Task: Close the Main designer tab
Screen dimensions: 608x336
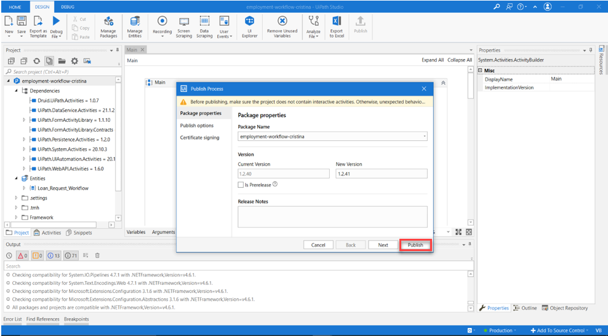Action: point(142,50)
